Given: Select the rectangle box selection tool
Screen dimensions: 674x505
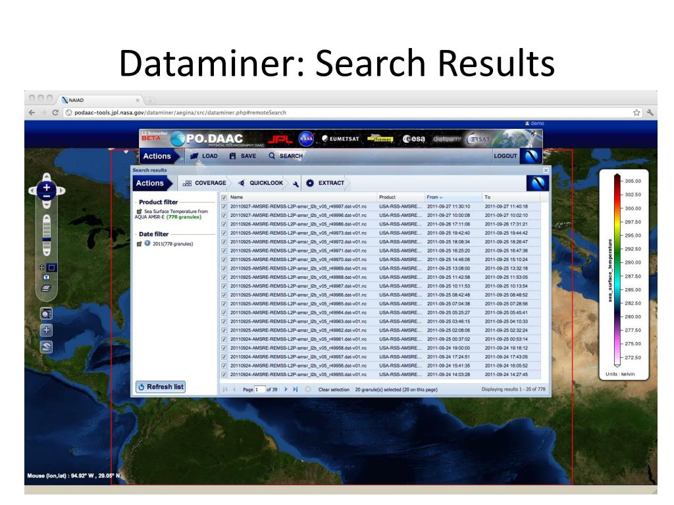Looking at the screenshot, I should click(x=51, y=268).
